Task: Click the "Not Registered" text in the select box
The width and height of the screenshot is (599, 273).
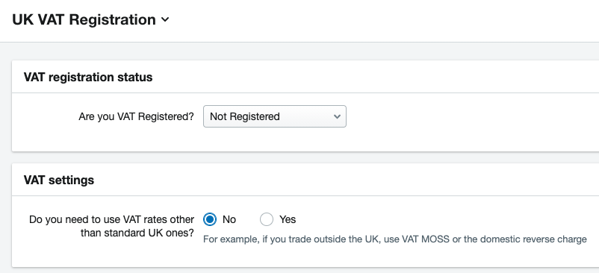Action: coord(245,116)
